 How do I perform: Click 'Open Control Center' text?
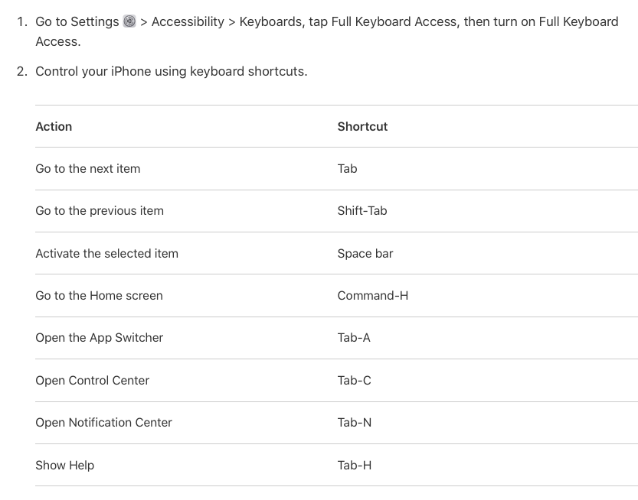pos(92,380)
